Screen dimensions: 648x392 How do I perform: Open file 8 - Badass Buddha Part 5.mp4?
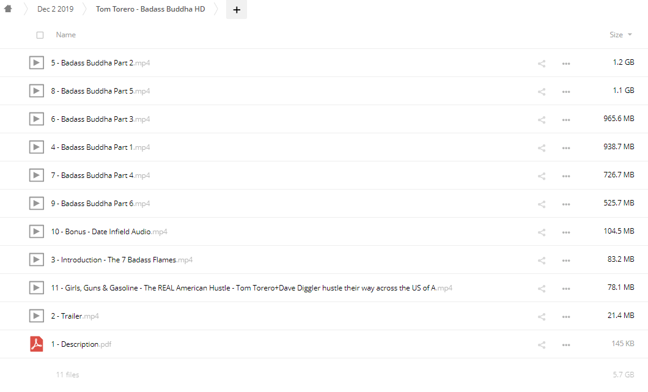click(100, 91)
